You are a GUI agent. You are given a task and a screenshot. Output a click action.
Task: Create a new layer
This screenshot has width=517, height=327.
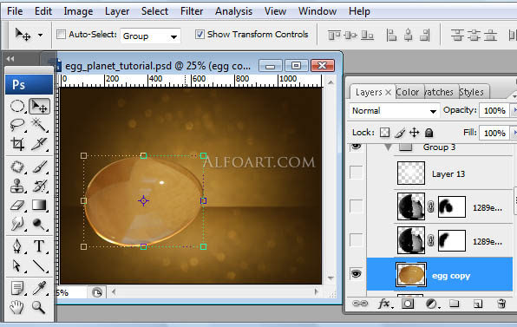(478, 304)
